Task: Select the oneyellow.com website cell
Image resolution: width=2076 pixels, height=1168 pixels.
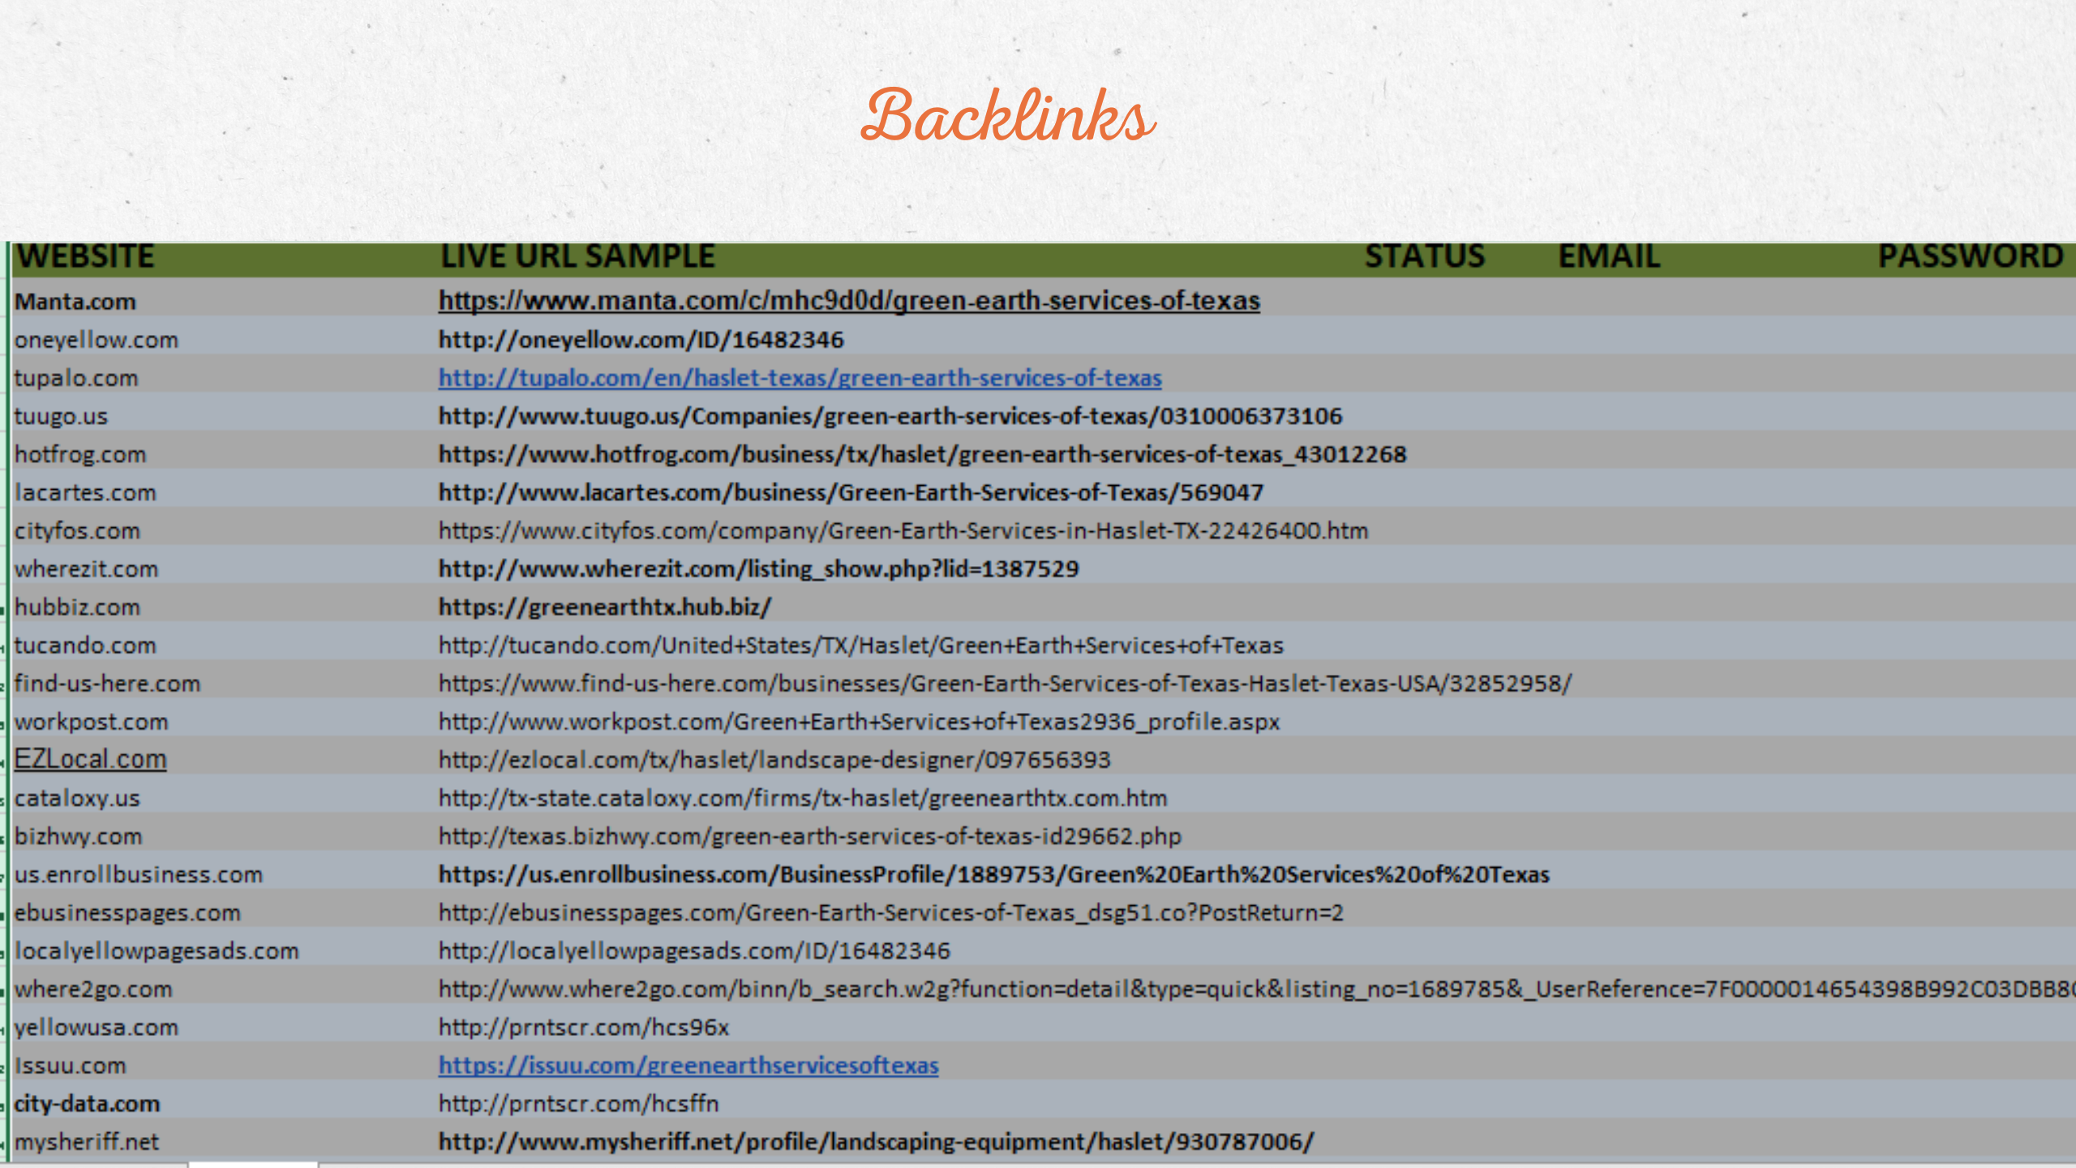Action: click(96, 340)
